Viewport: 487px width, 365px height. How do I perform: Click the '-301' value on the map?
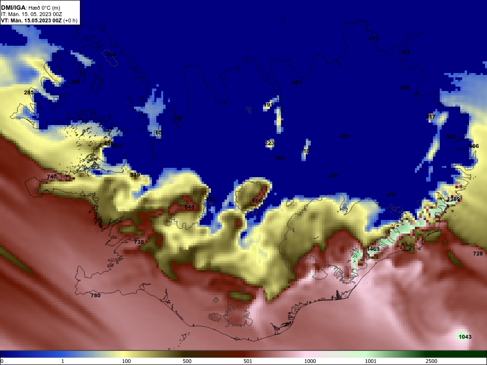pyautogui.click(x=333, y=176)
